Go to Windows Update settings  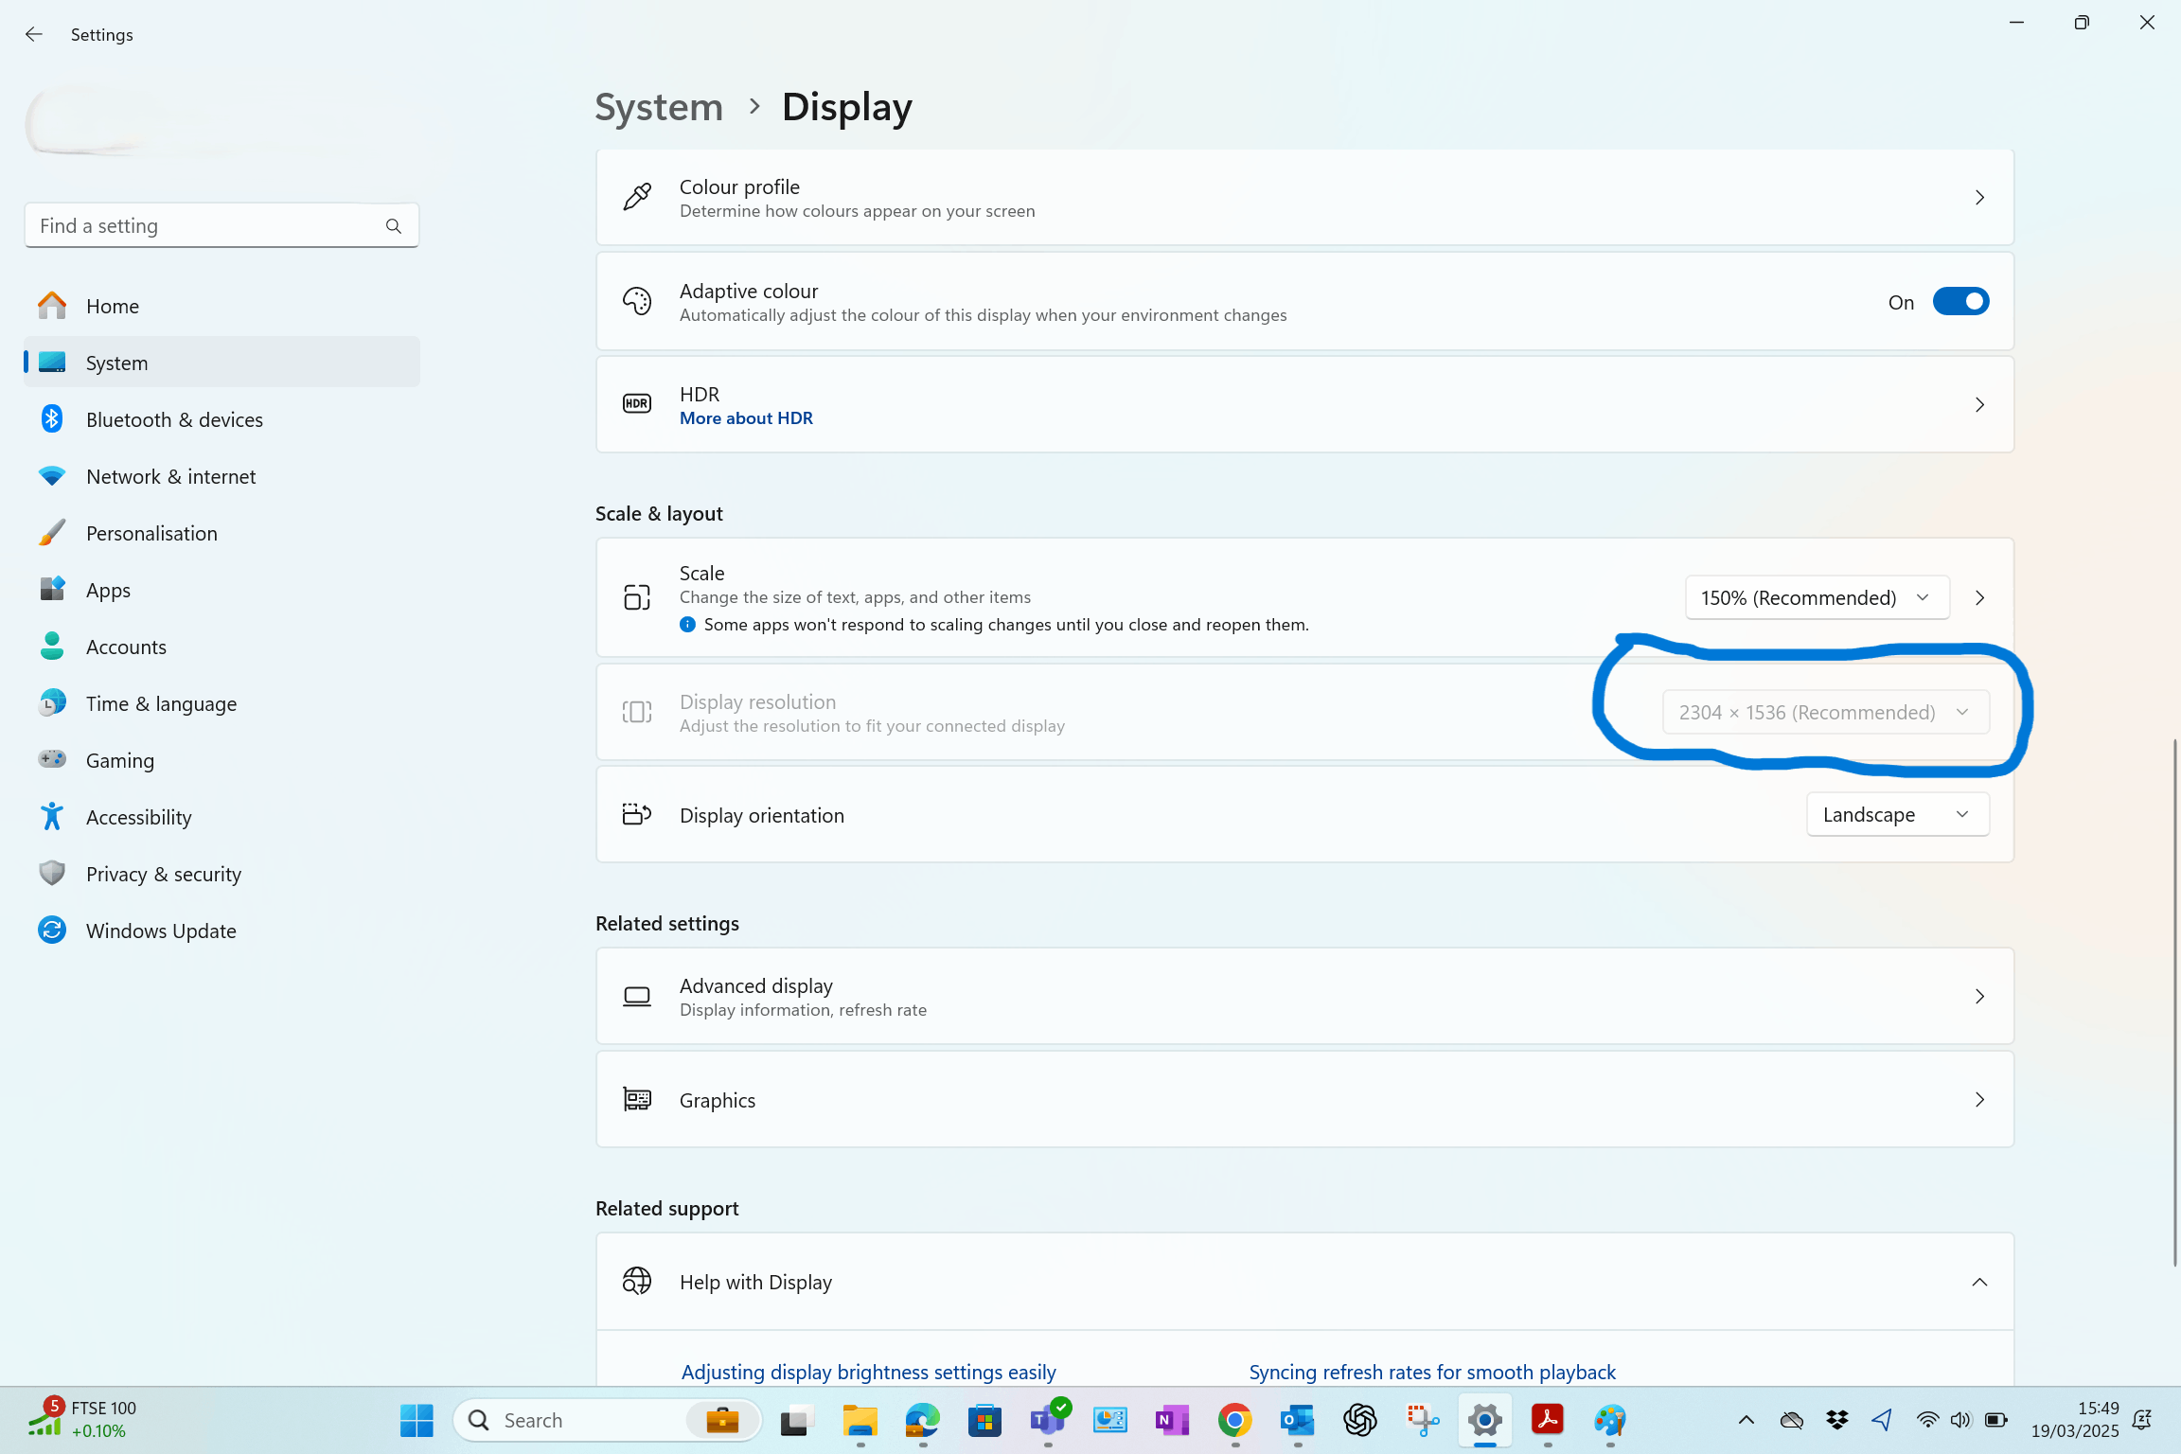tap(161, 931)
